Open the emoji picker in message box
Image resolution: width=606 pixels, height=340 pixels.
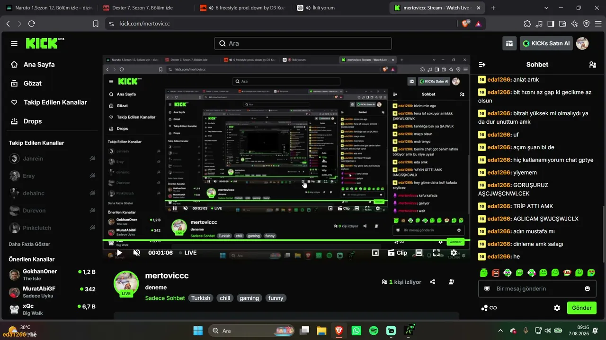[x=588, y=289]
